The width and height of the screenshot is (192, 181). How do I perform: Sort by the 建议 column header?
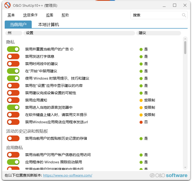point(158,33)
